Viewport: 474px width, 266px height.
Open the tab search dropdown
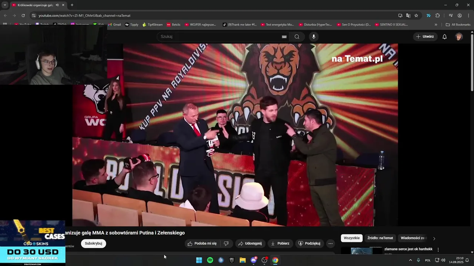[x=5, y=5]
